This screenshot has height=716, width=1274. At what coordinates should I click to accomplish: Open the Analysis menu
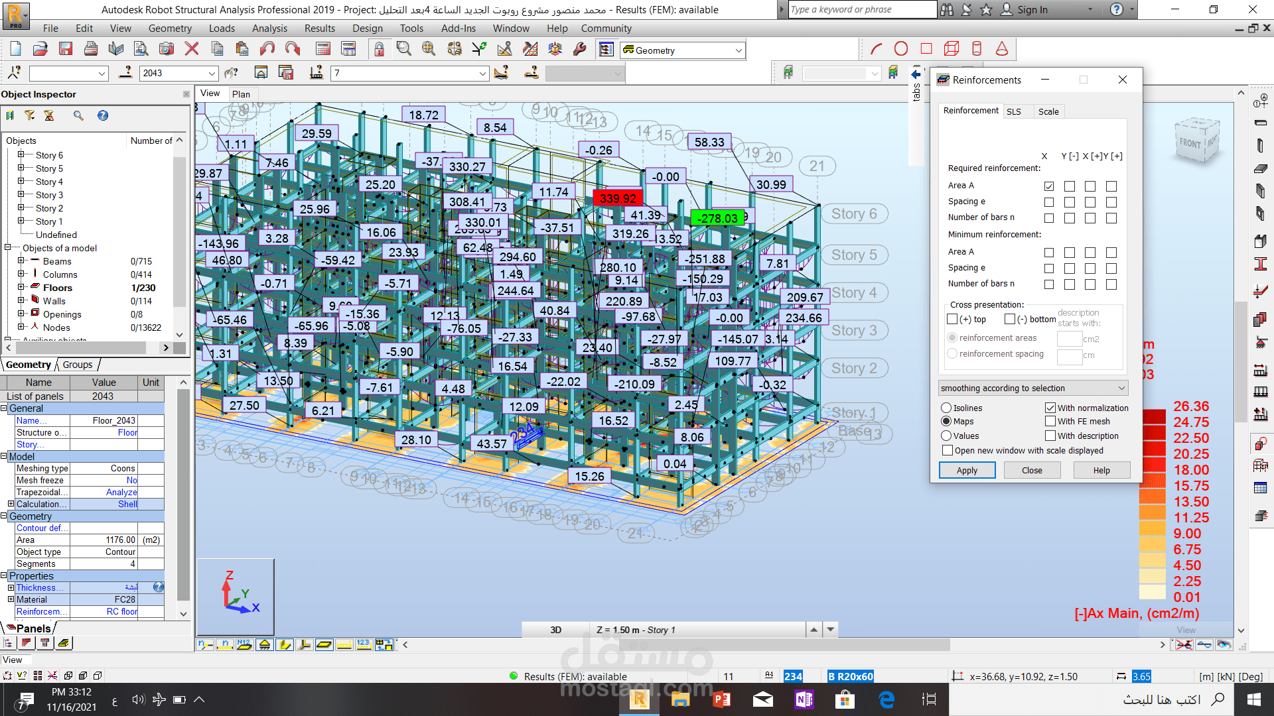[x=269, y=29]
